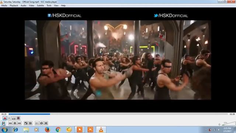Click the red Record button
Screen dimensions: 236x133
pos(5,118)
